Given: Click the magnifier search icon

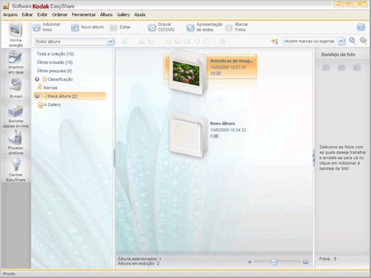Looking at the screenshot, I should pyautogui.click(x=352, y=41).
